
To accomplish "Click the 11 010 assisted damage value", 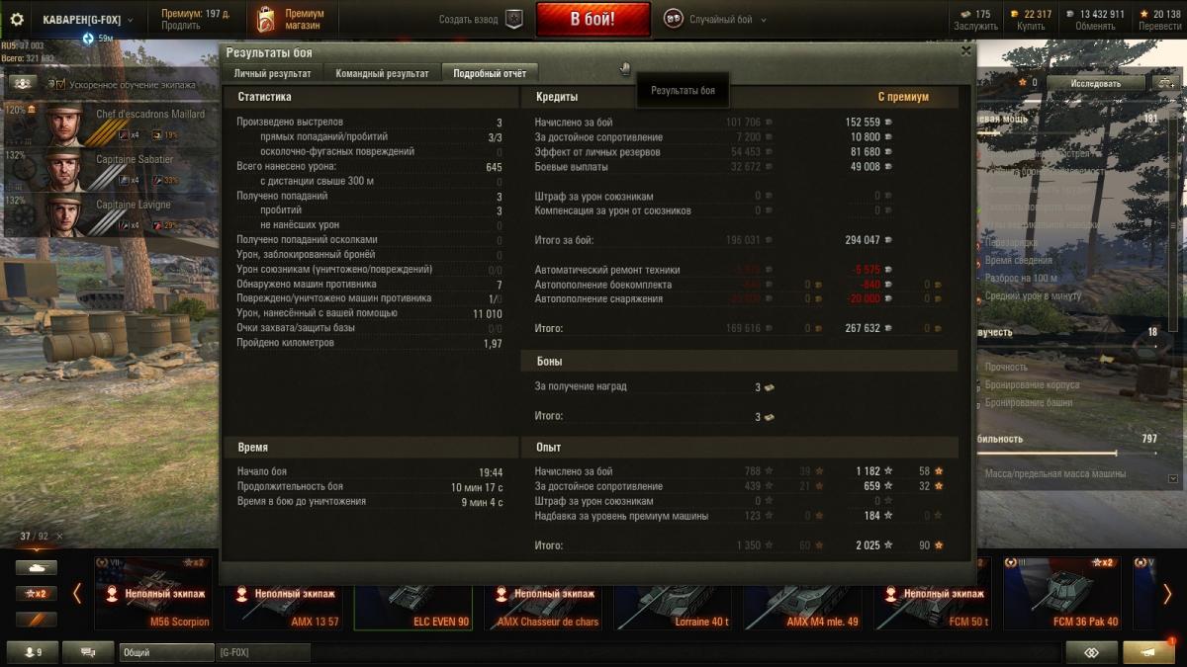I will click(488, 313).
